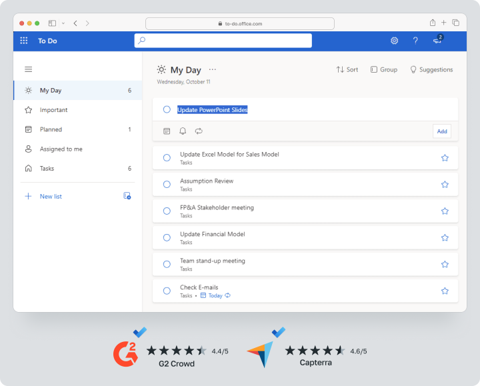This screenshot has width=480, height=386.
Task: Click the help question mark icon
Action: (x=415, y=41)
